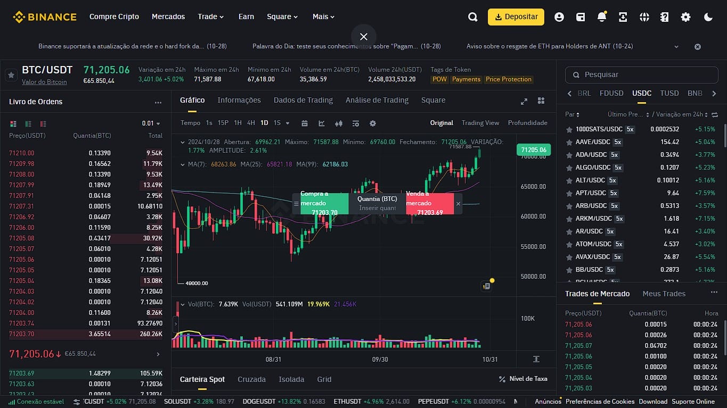Open Suporte Online from the status bar
This screenshot has height=408, width=727.
pos(693,402)
